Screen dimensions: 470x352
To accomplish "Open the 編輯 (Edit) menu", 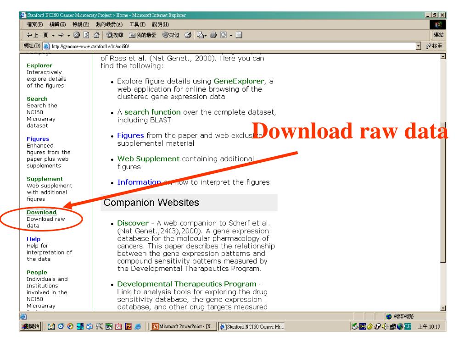I will tap(57, 25).
